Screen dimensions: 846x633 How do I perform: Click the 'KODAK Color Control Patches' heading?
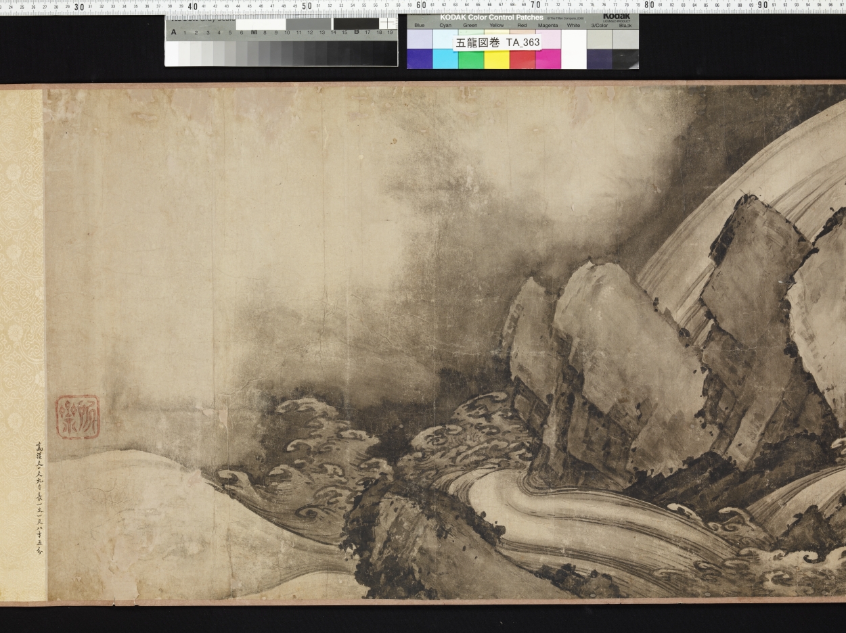coord(491,17)
